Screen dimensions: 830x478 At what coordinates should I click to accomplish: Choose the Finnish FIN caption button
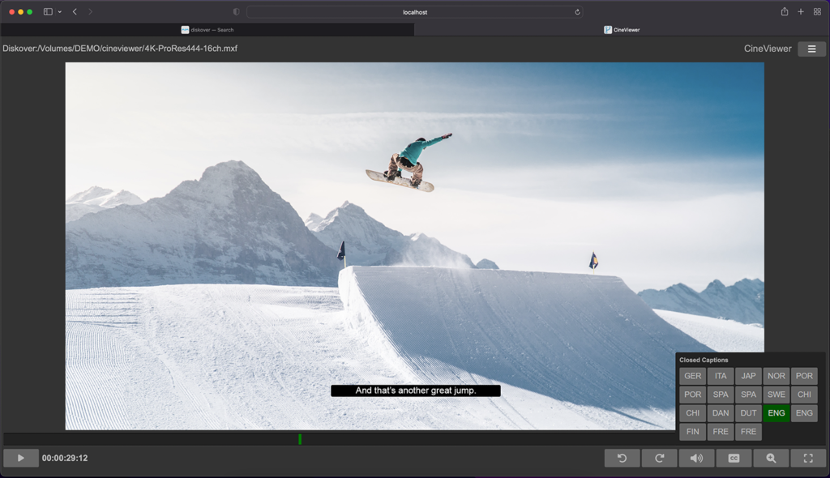(692, 431)
